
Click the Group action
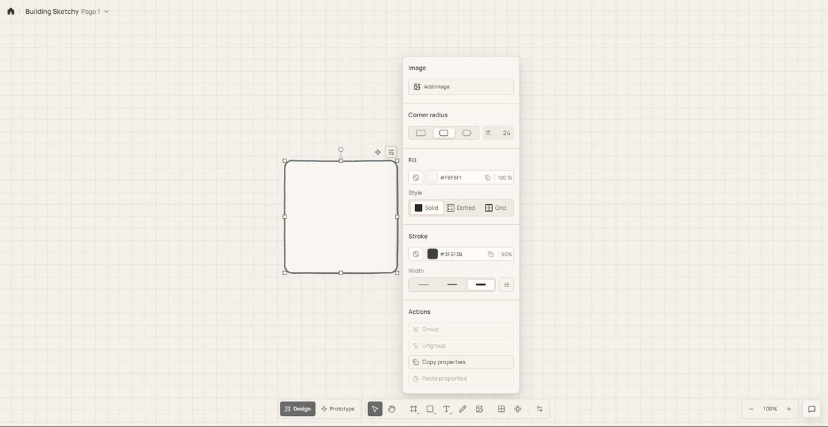(461, 330)
